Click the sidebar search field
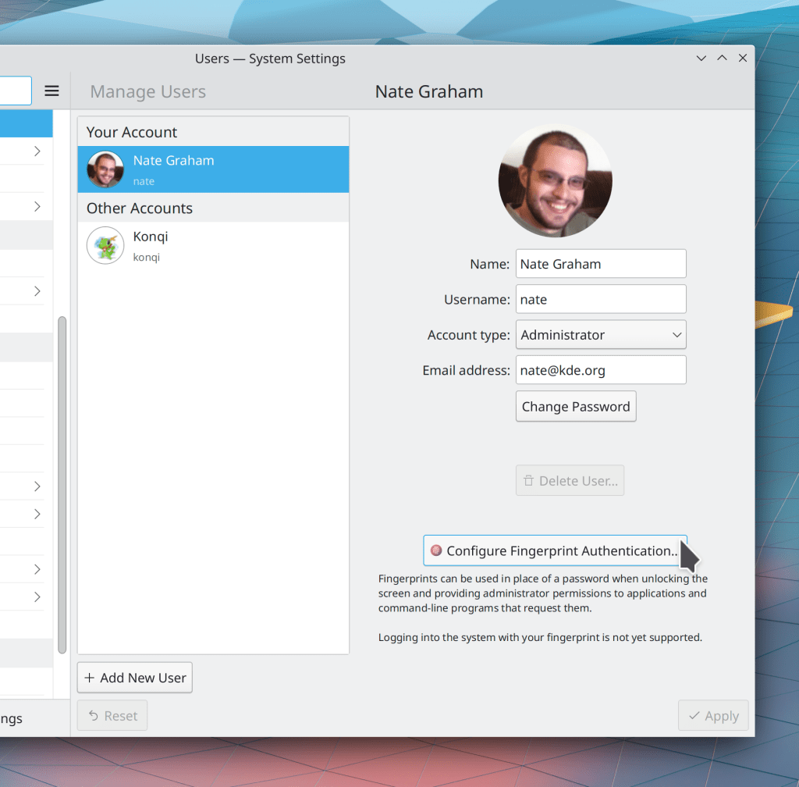 [x=14, y=91]
